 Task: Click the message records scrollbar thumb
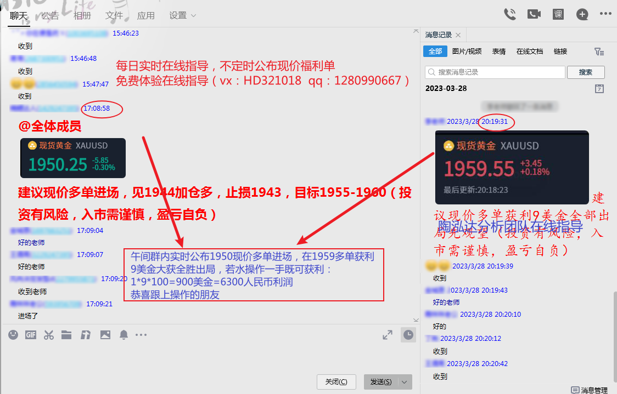[615, 338]
